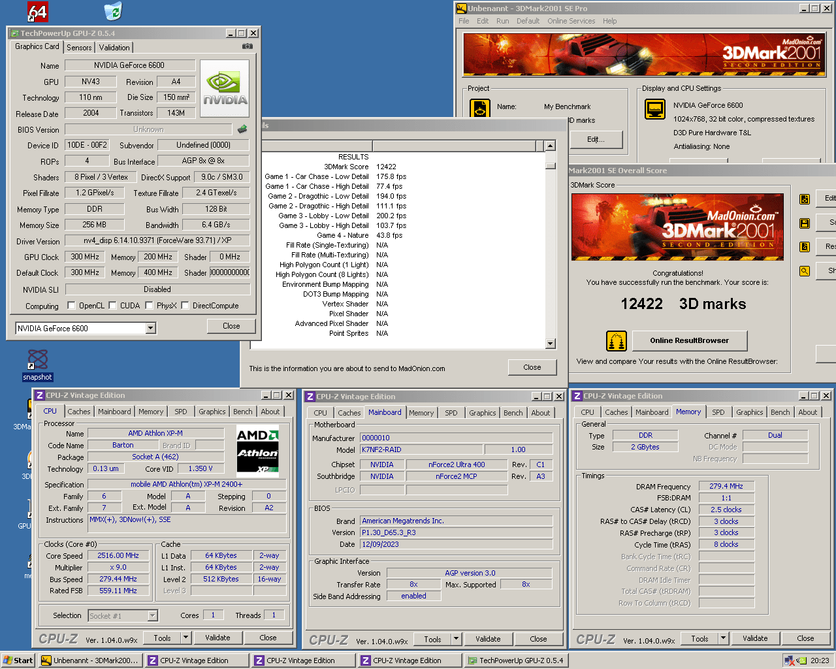Toggle the PhysX checkbox
This screenshot has width=836, height=669.
[x=150, y=306]
